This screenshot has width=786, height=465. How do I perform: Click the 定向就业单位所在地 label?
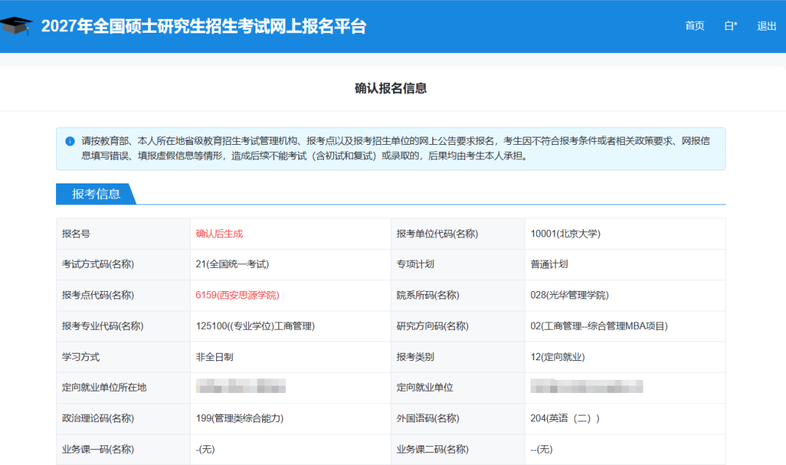click(104, 387)
